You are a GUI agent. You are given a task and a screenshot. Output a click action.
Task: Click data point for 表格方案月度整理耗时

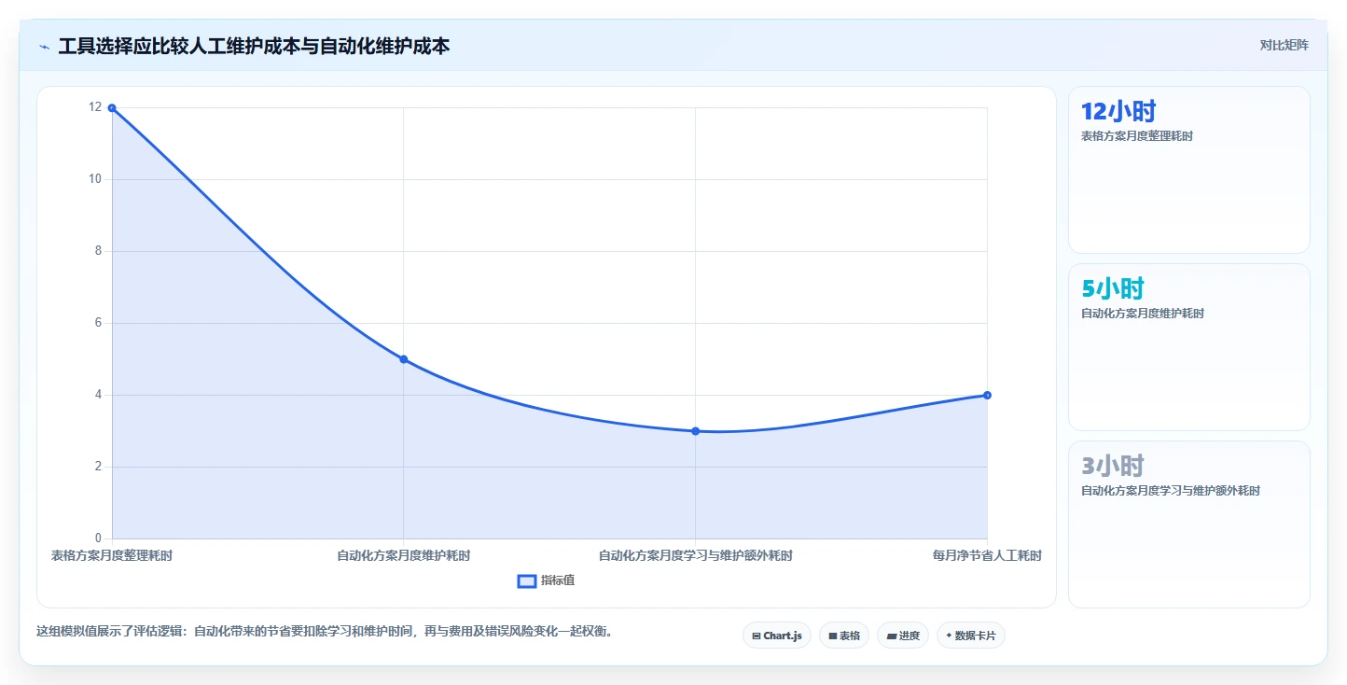(112, 108)
